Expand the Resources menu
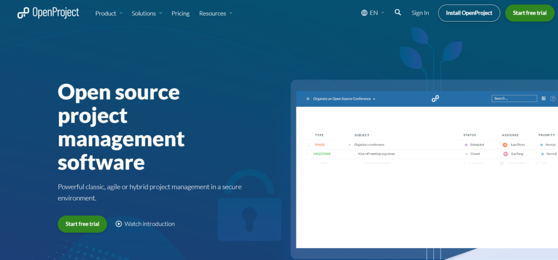 (x=216, y=14)
